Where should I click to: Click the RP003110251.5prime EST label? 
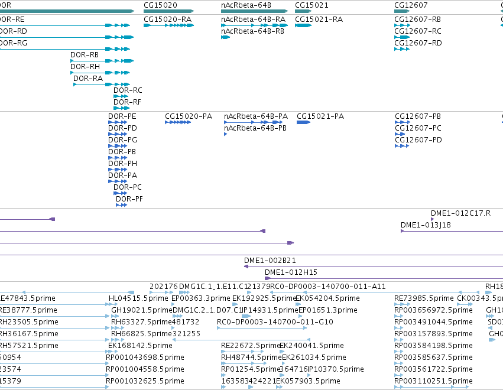(x=433, y=381)
